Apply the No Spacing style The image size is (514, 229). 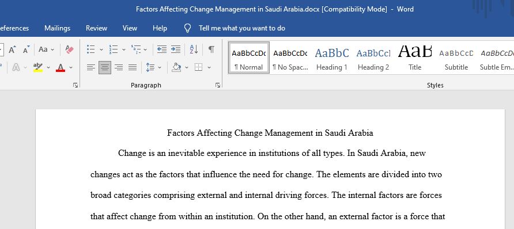(x=290, y=58)
